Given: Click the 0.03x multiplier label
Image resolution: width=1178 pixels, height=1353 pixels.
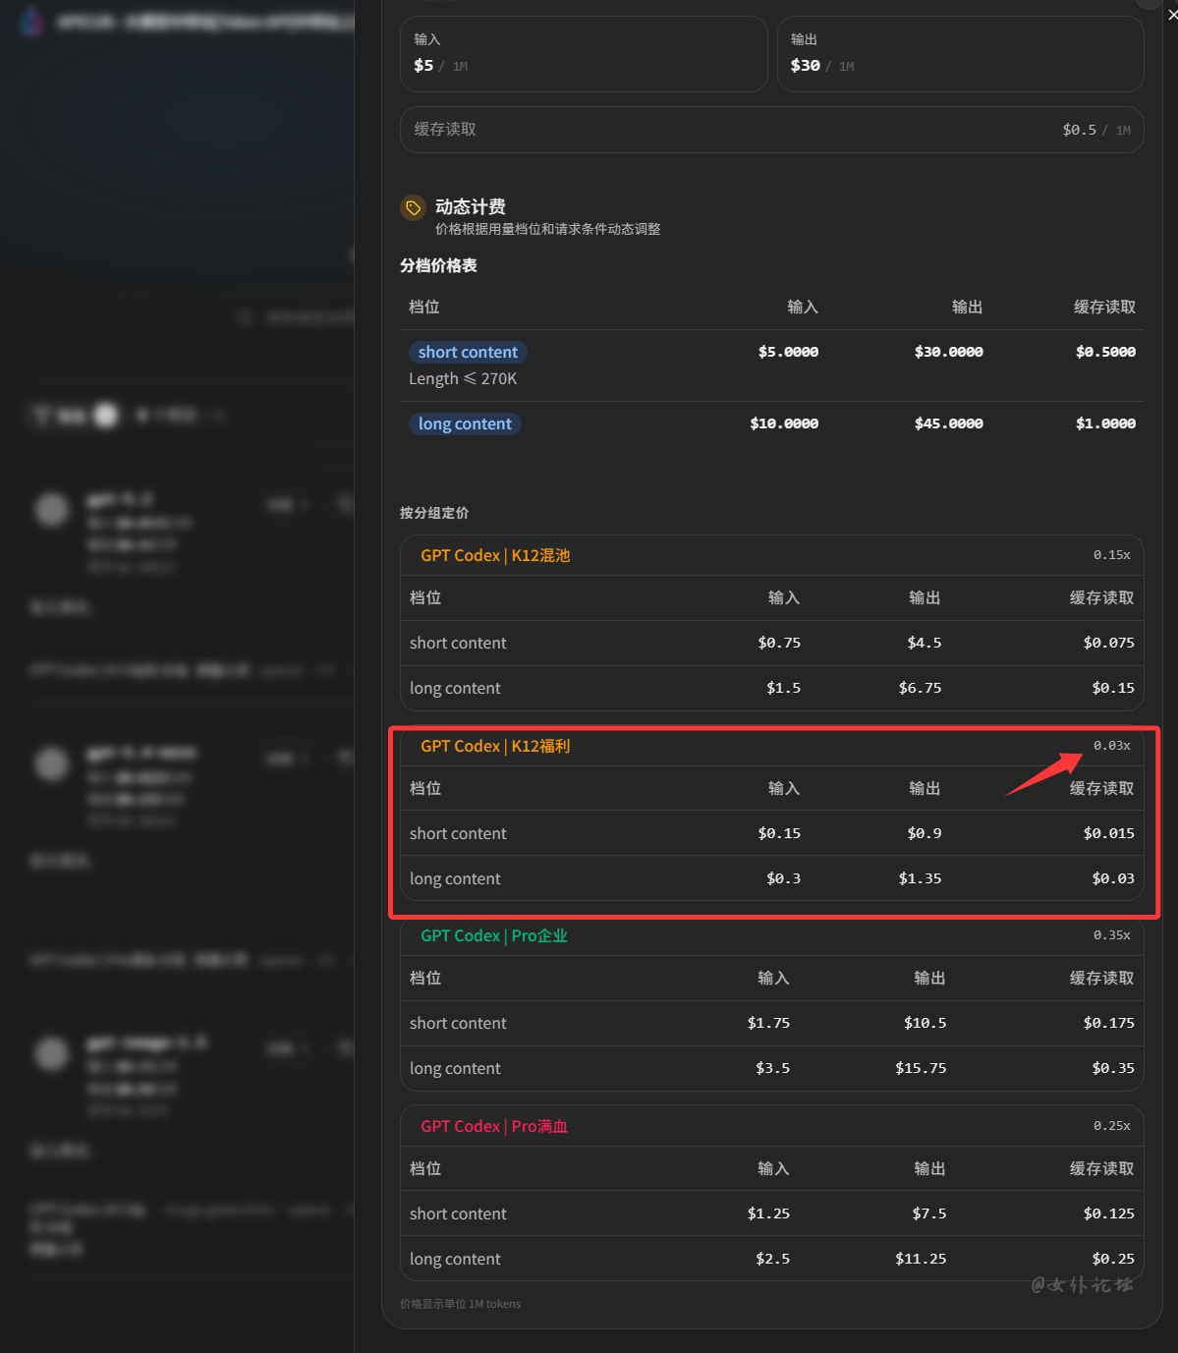Looking at the screenshot, I should point(1112,746).
